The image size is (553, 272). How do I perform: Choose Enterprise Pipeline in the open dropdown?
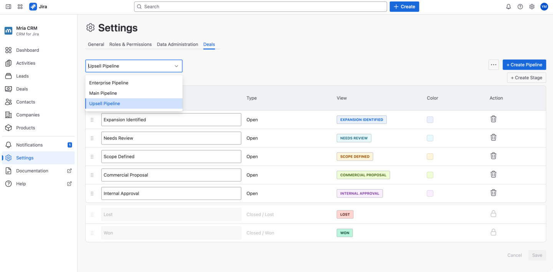[109, 83]
